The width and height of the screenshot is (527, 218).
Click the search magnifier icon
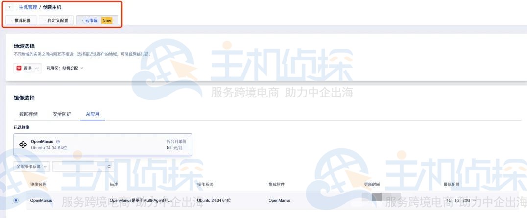109,167
